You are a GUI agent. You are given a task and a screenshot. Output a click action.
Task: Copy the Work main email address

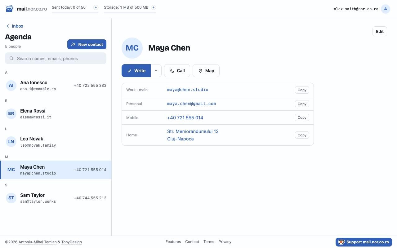pos(302,90)
